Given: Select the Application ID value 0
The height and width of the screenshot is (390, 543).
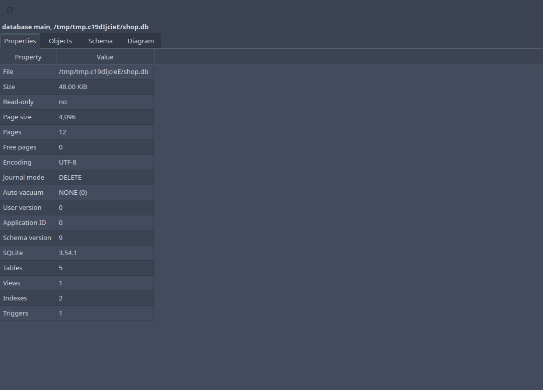Looking at the screenshot, I should (x=105, y=223).
